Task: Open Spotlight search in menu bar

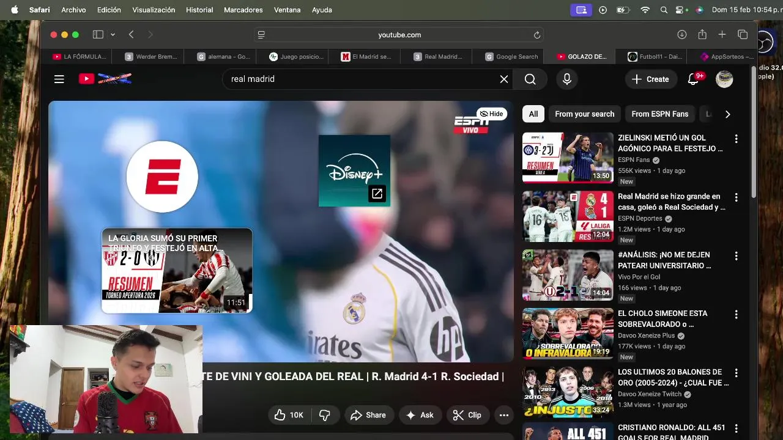Action: [x=664, y=10]
